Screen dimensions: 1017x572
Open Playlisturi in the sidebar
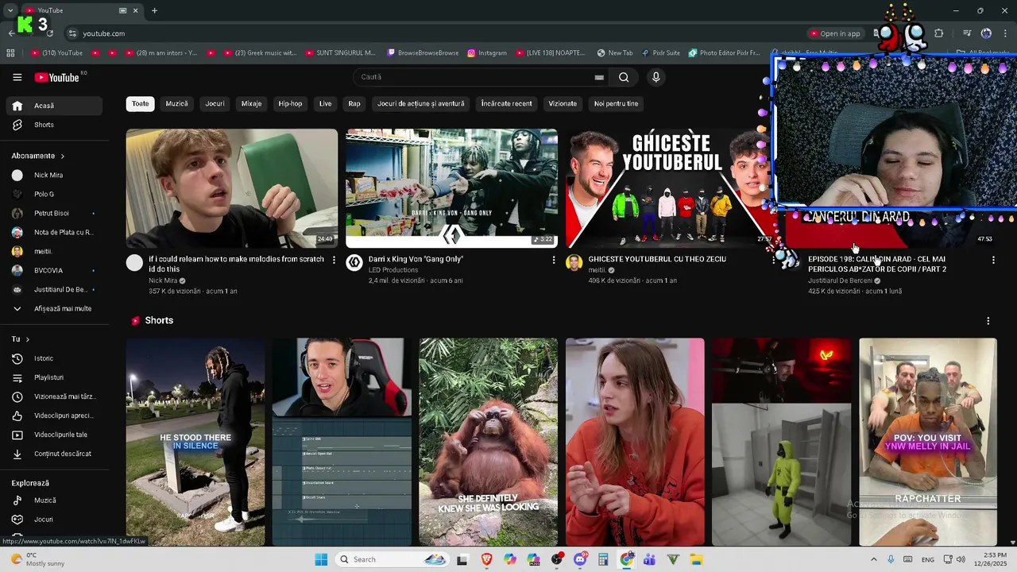[x=54, y=377]
